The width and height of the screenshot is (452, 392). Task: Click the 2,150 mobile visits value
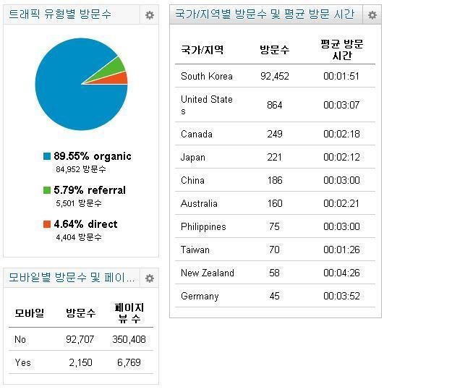point(80,362)
